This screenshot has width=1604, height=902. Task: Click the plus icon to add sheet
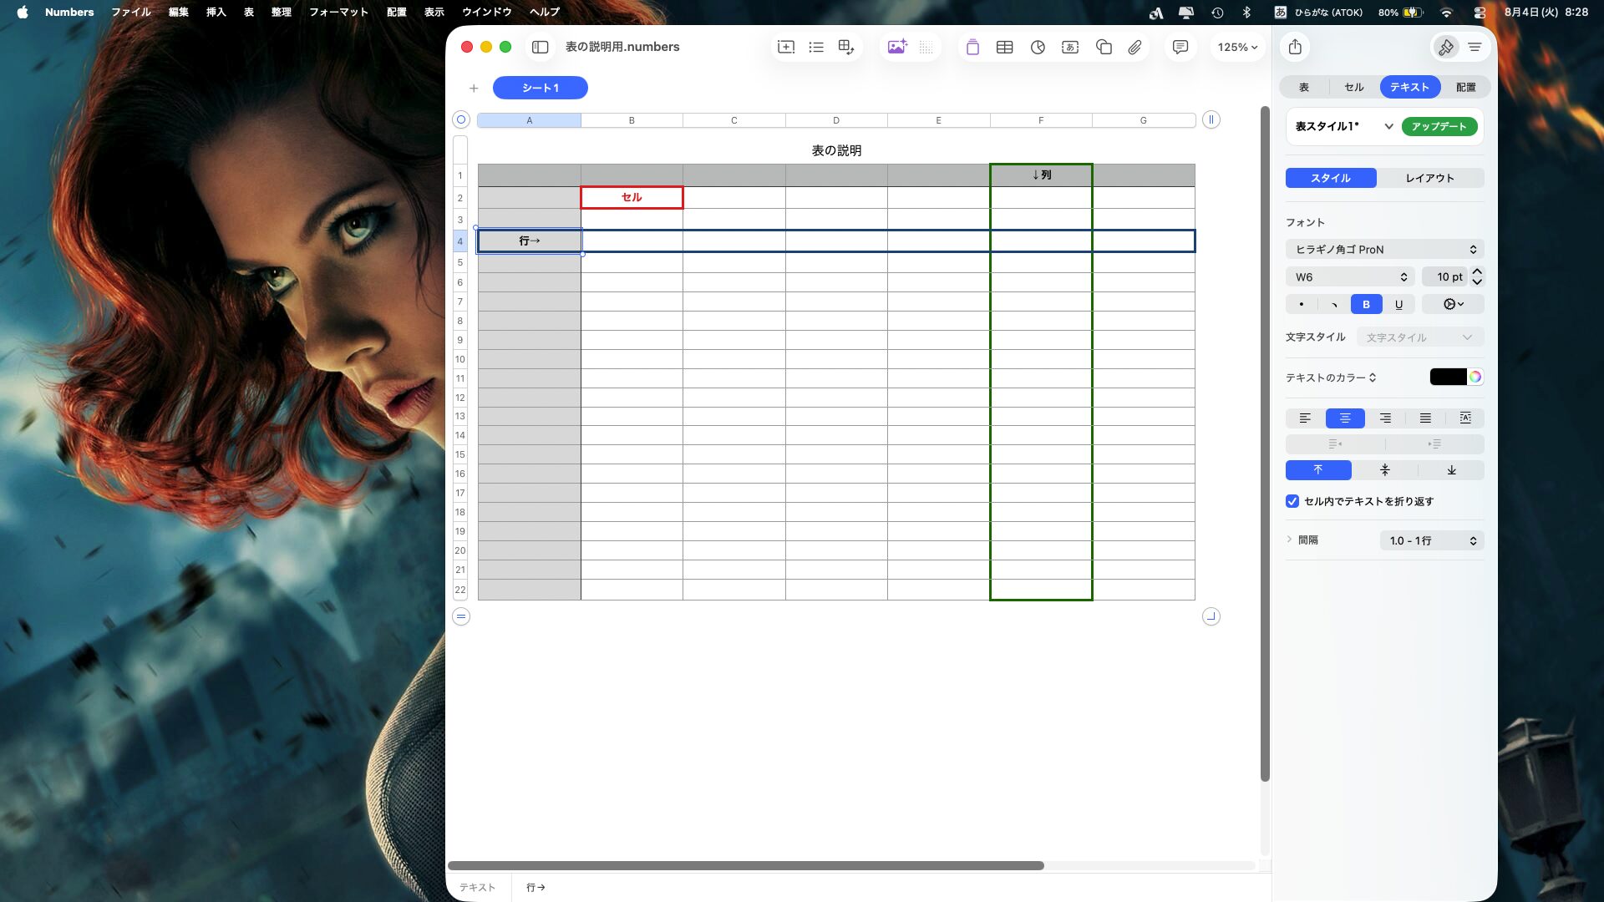click(x=474, y=89)
